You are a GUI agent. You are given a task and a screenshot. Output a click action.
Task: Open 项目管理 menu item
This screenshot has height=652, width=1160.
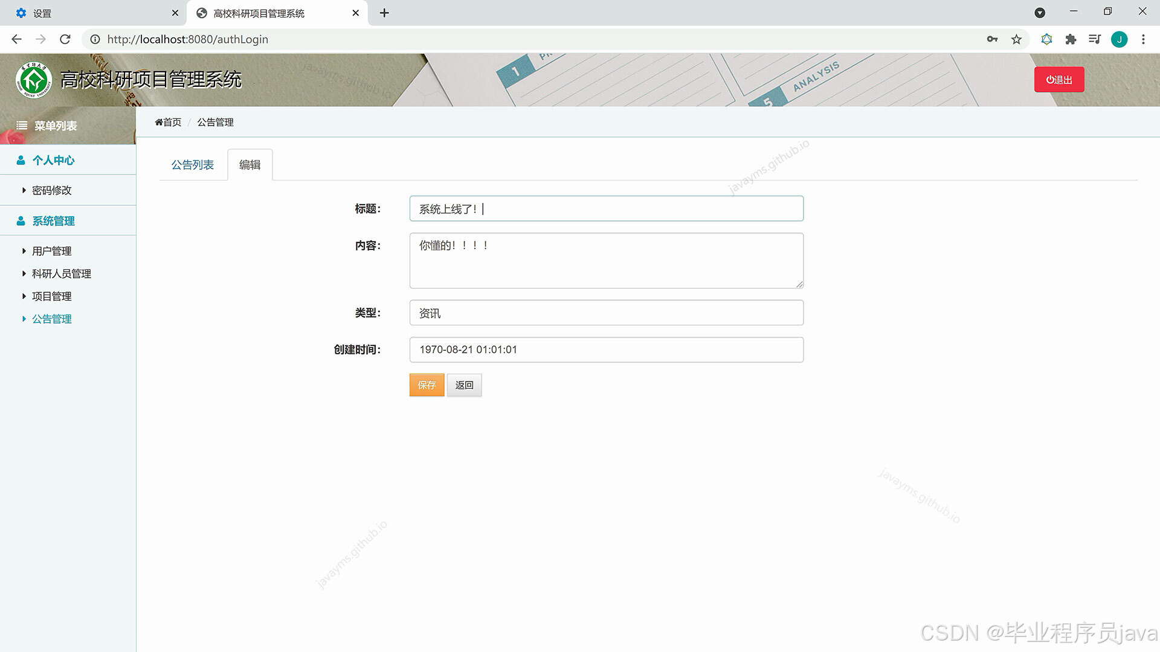coord(51,296)
